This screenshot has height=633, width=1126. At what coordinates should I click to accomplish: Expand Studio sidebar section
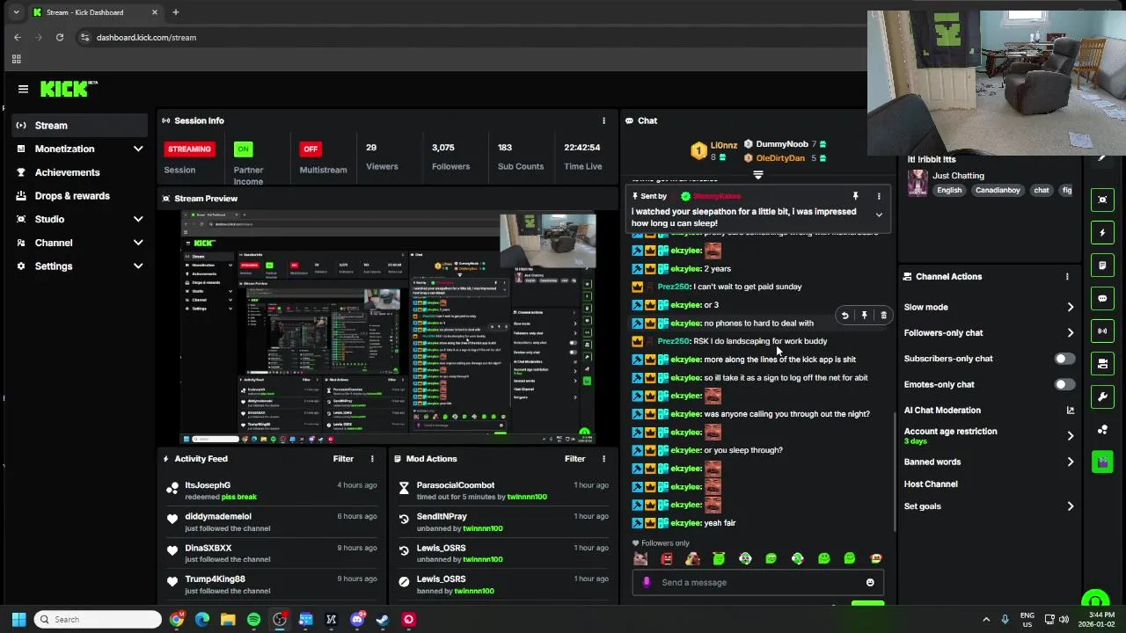(x=137, y=219)
